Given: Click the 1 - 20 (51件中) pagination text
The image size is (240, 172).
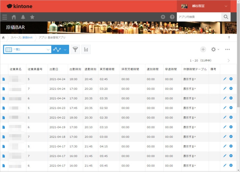Looking at the screenshot, I should point(201,61).
